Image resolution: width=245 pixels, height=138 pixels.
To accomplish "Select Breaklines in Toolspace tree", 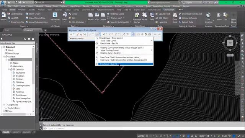I will click(20, 76).
